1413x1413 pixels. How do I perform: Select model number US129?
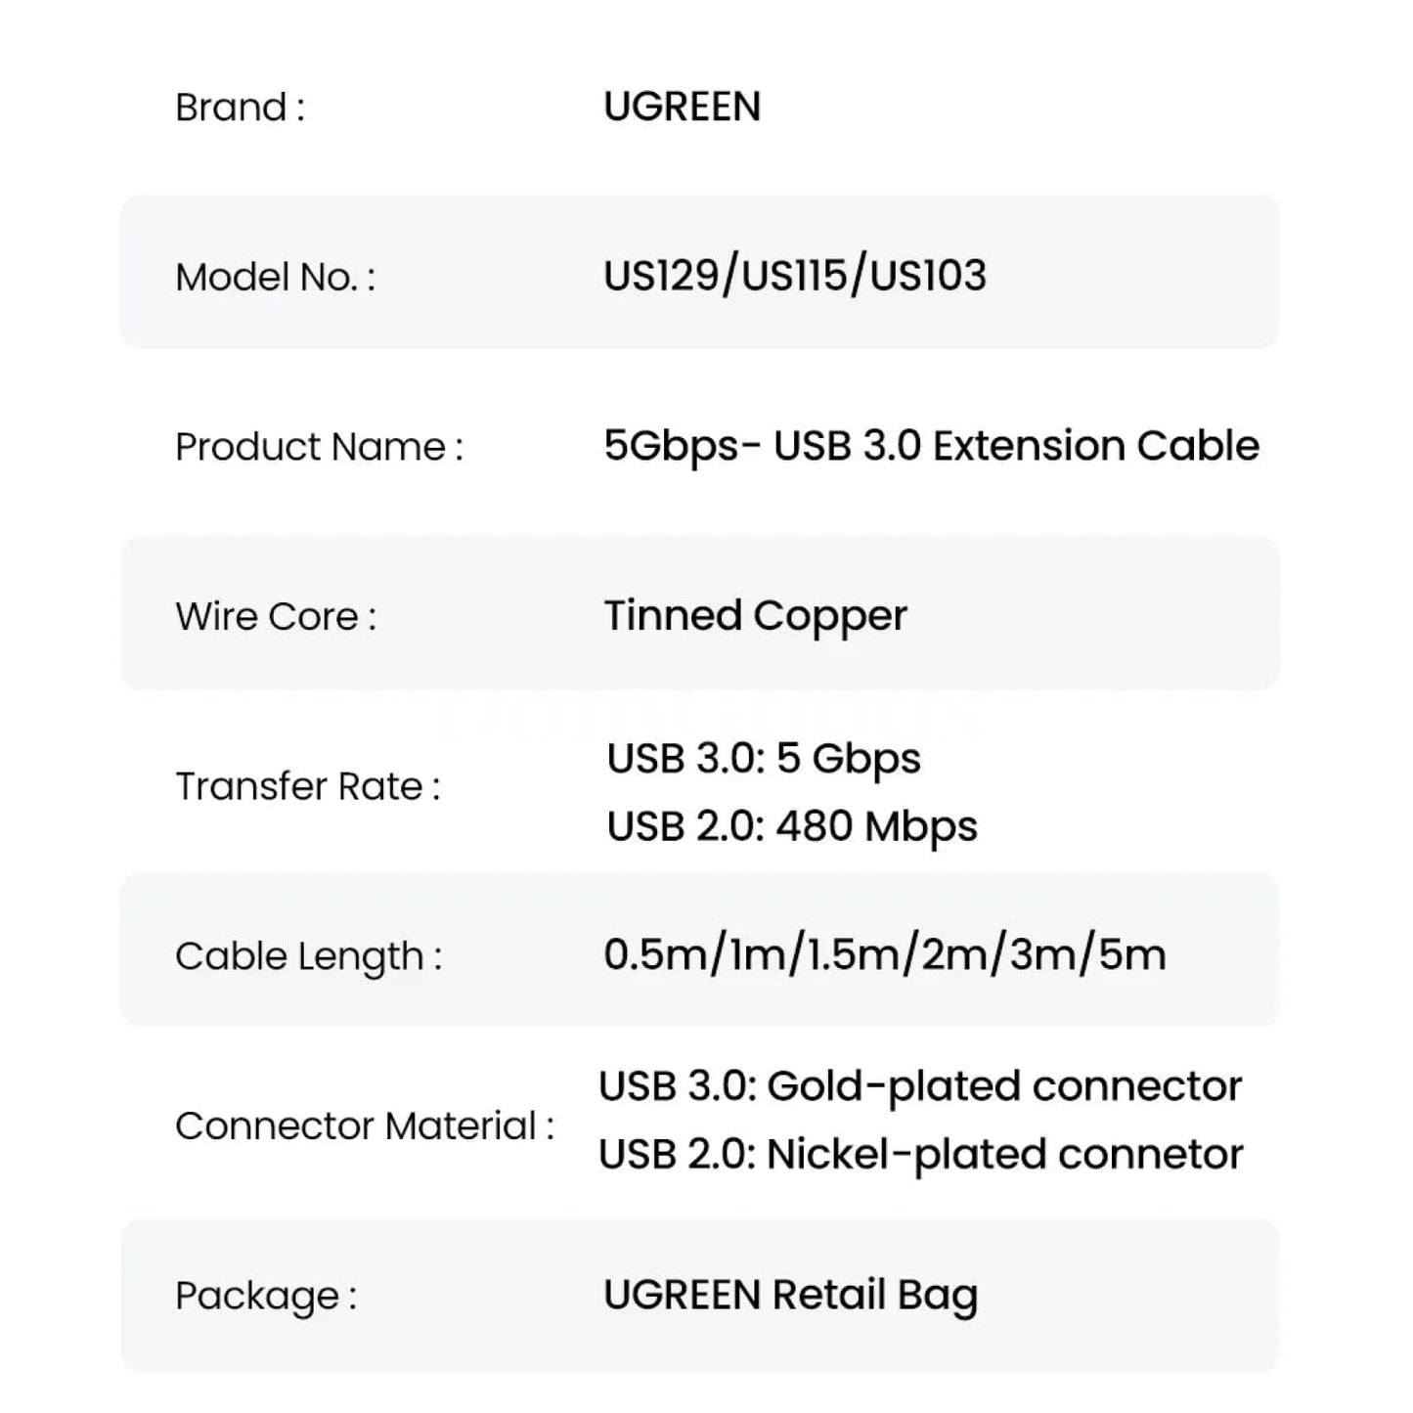click(x=660, y=276)
